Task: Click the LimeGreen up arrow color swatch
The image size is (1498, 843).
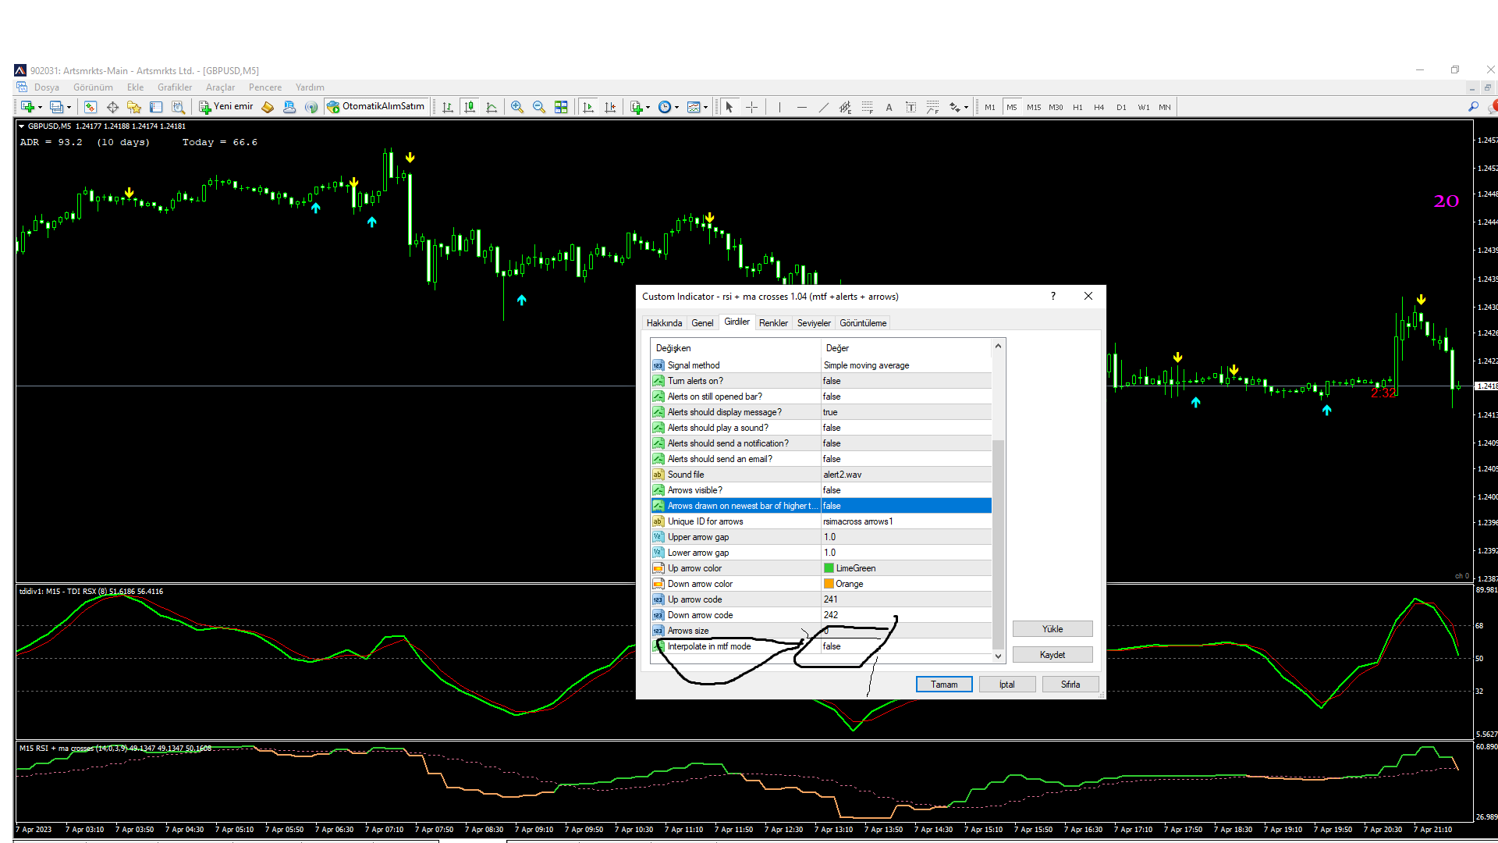Action: click(x=829, y=568)
